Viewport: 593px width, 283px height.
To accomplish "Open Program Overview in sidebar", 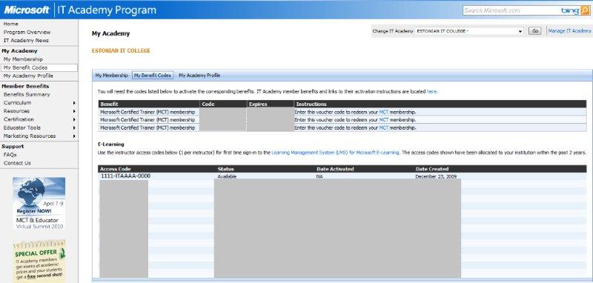I will [27, 32].
